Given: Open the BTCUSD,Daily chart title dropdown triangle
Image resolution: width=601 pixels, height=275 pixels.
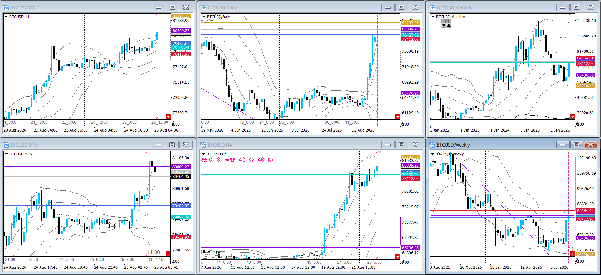Looking at the screenshot, I should click(204, 17).
